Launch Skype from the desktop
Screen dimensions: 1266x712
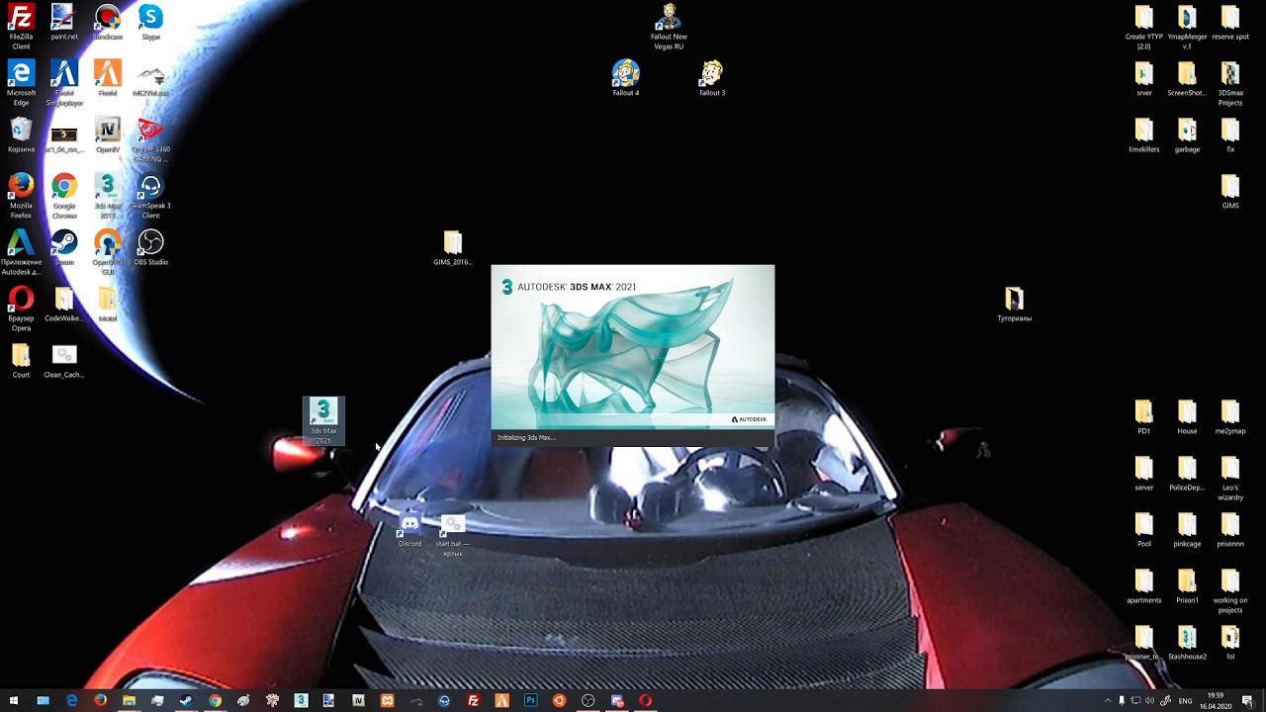pyautogui.click(x=150, y=22)
